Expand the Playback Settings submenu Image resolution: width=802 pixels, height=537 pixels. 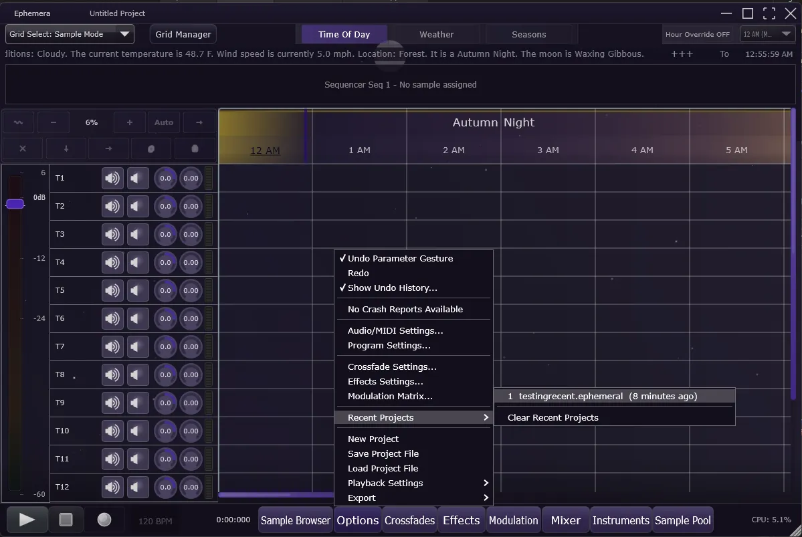(x=385, y=483)
